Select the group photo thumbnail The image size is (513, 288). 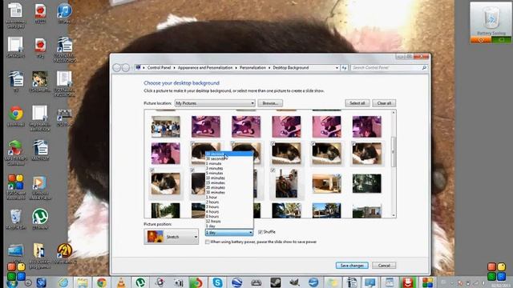tap(166, 126)
